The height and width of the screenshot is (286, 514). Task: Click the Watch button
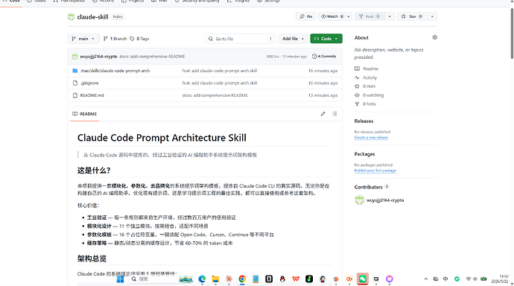click(x=331, y=16)
